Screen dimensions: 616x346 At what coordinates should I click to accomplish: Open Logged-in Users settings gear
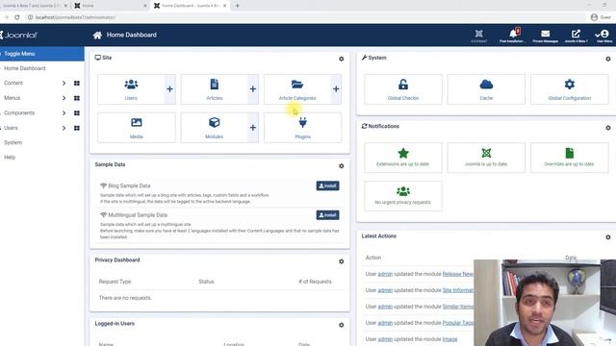(341, 325)
